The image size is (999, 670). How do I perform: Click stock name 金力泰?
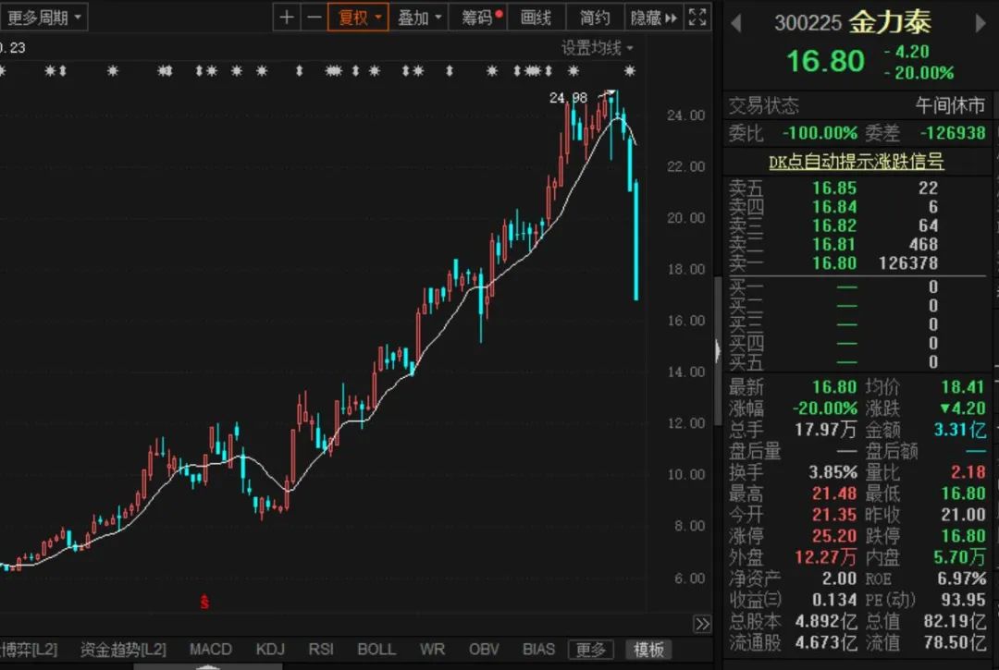[x=890, y=23]
